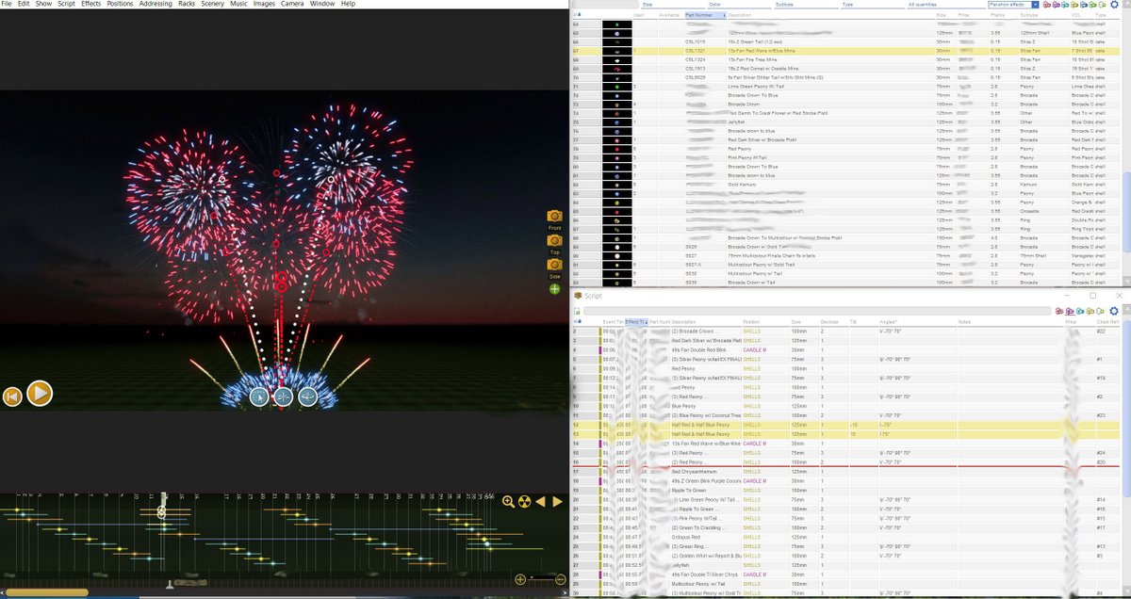The width and height of the screenshot is (1131, 599).
Task: Open the Racks menu
Action: pyautogui.click(x=187, y=4)
